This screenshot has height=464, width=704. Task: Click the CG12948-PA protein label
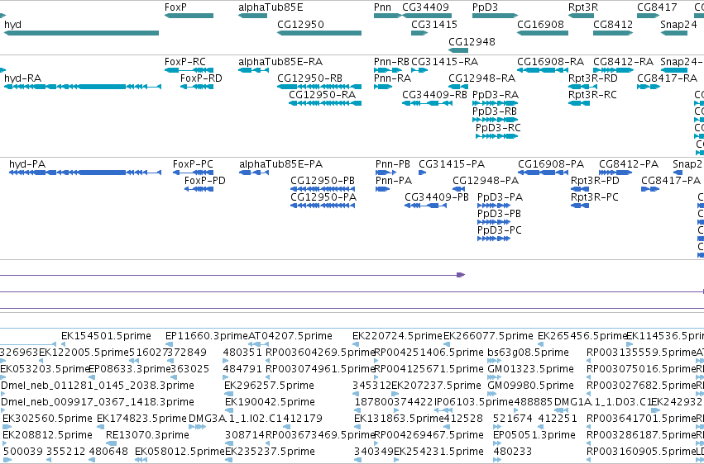486,181
